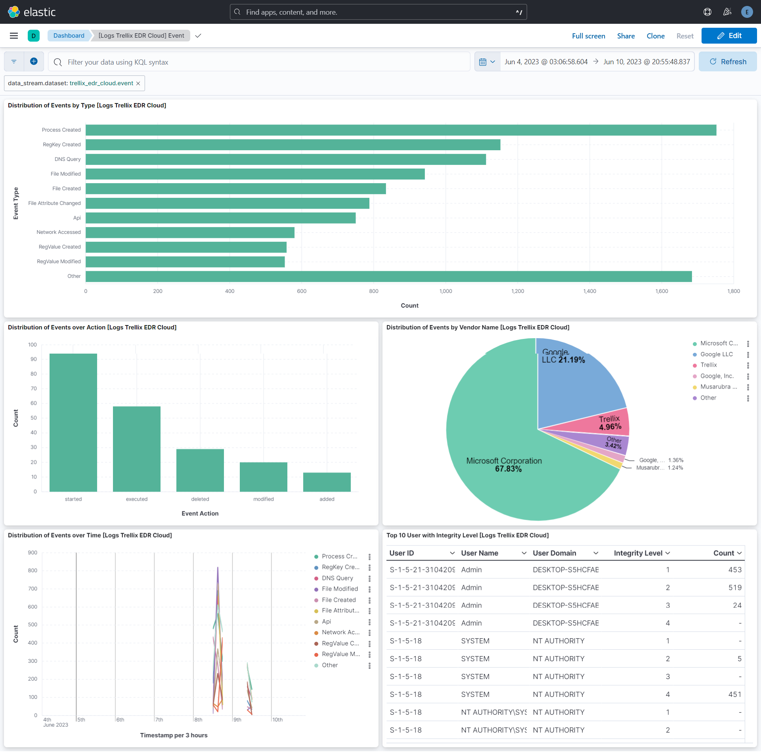Image resolution: width=761 pixels, height=752 pixels.
Task: Open options for vendor Other legend item
Action: click(x=748, y=398)
